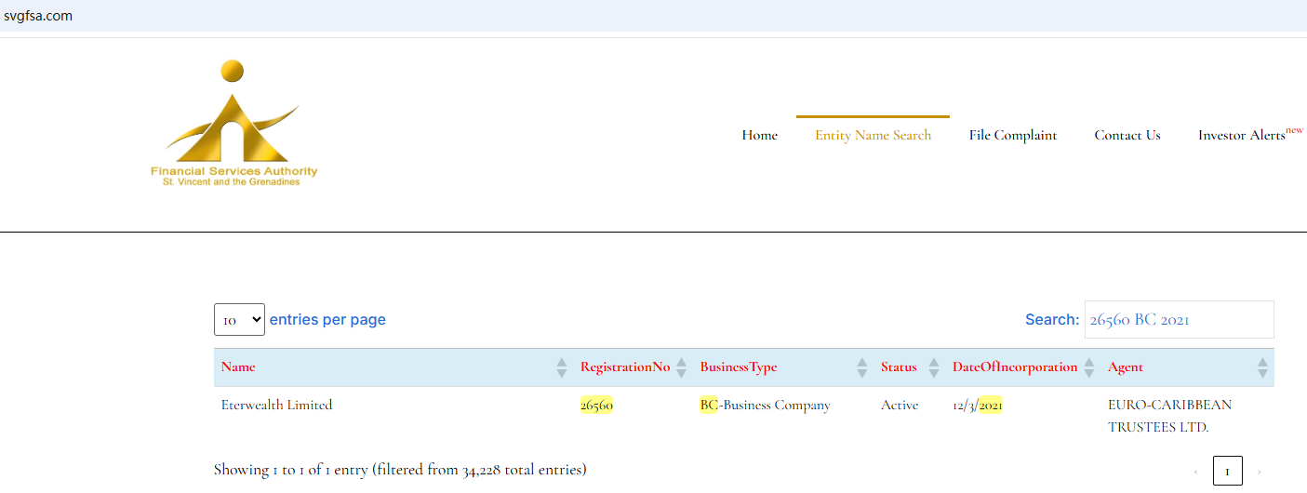The height and width of the screenshot is (493, 1307).
Task: Click the highlighted registration number 26560
Action: click(x=596, y=405)
